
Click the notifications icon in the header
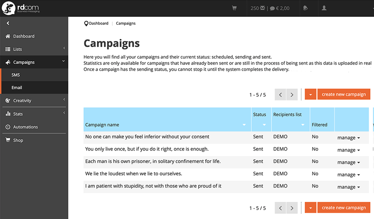[x=306, y=8]
